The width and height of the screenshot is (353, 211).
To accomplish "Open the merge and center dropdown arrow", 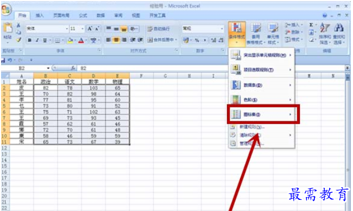I will [x=176, y=40].
